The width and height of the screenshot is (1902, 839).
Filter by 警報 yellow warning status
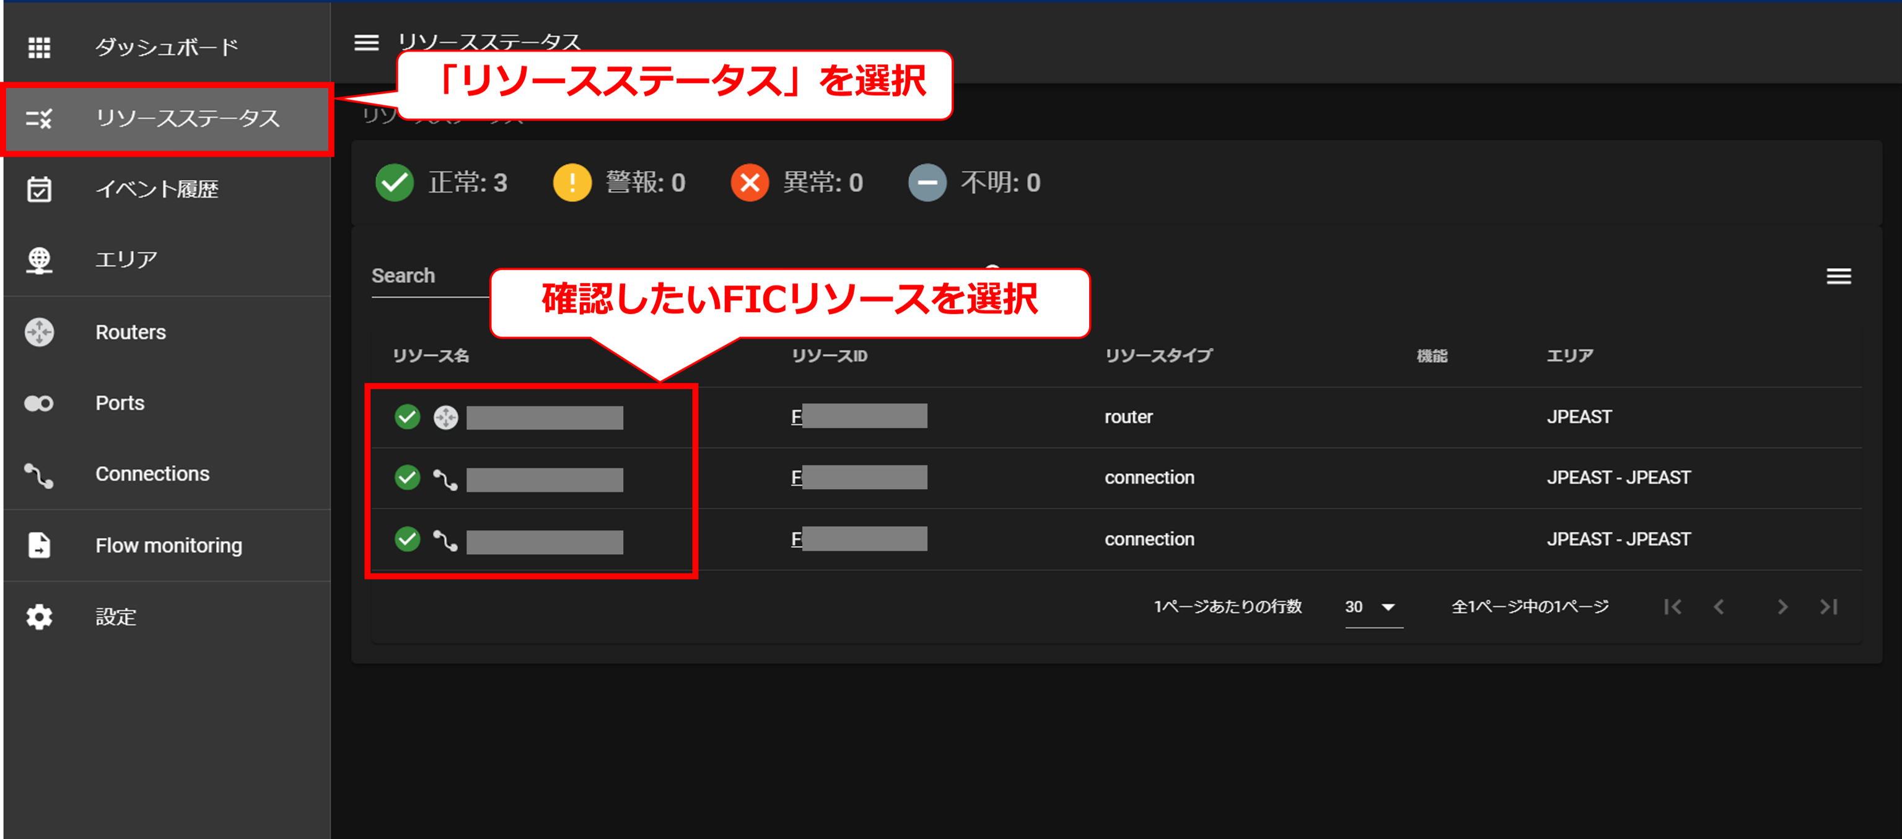572,182
